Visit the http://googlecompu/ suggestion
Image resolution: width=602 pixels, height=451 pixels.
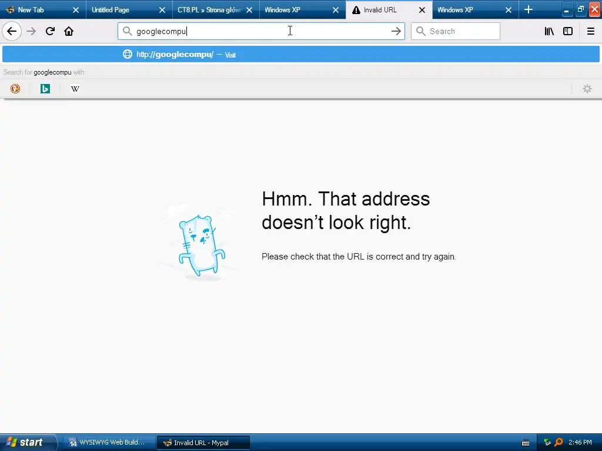pos(301,54)
